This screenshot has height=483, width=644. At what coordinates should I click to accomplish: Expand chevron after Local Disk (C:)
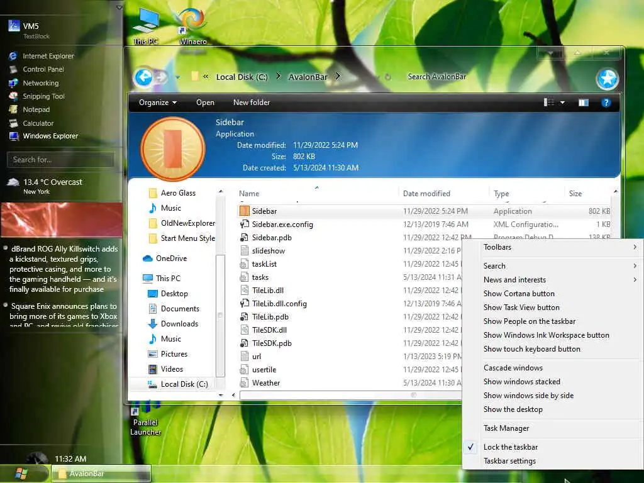click(279, 76)
